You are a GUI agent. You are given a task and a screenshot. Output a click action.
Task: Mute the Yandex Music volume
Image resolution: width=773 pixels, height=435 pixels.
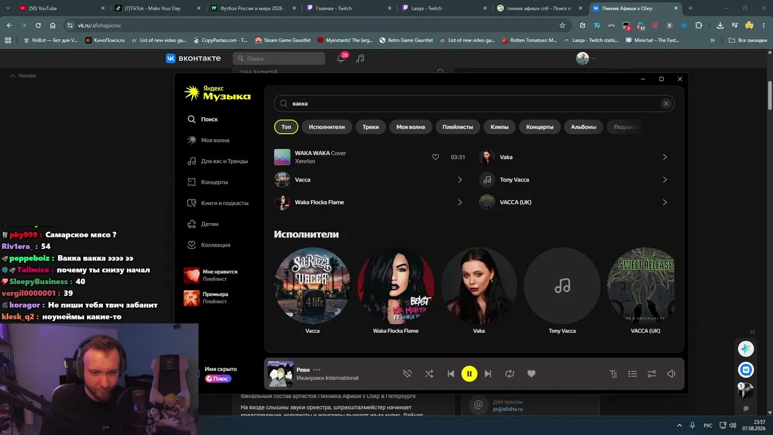671,374
